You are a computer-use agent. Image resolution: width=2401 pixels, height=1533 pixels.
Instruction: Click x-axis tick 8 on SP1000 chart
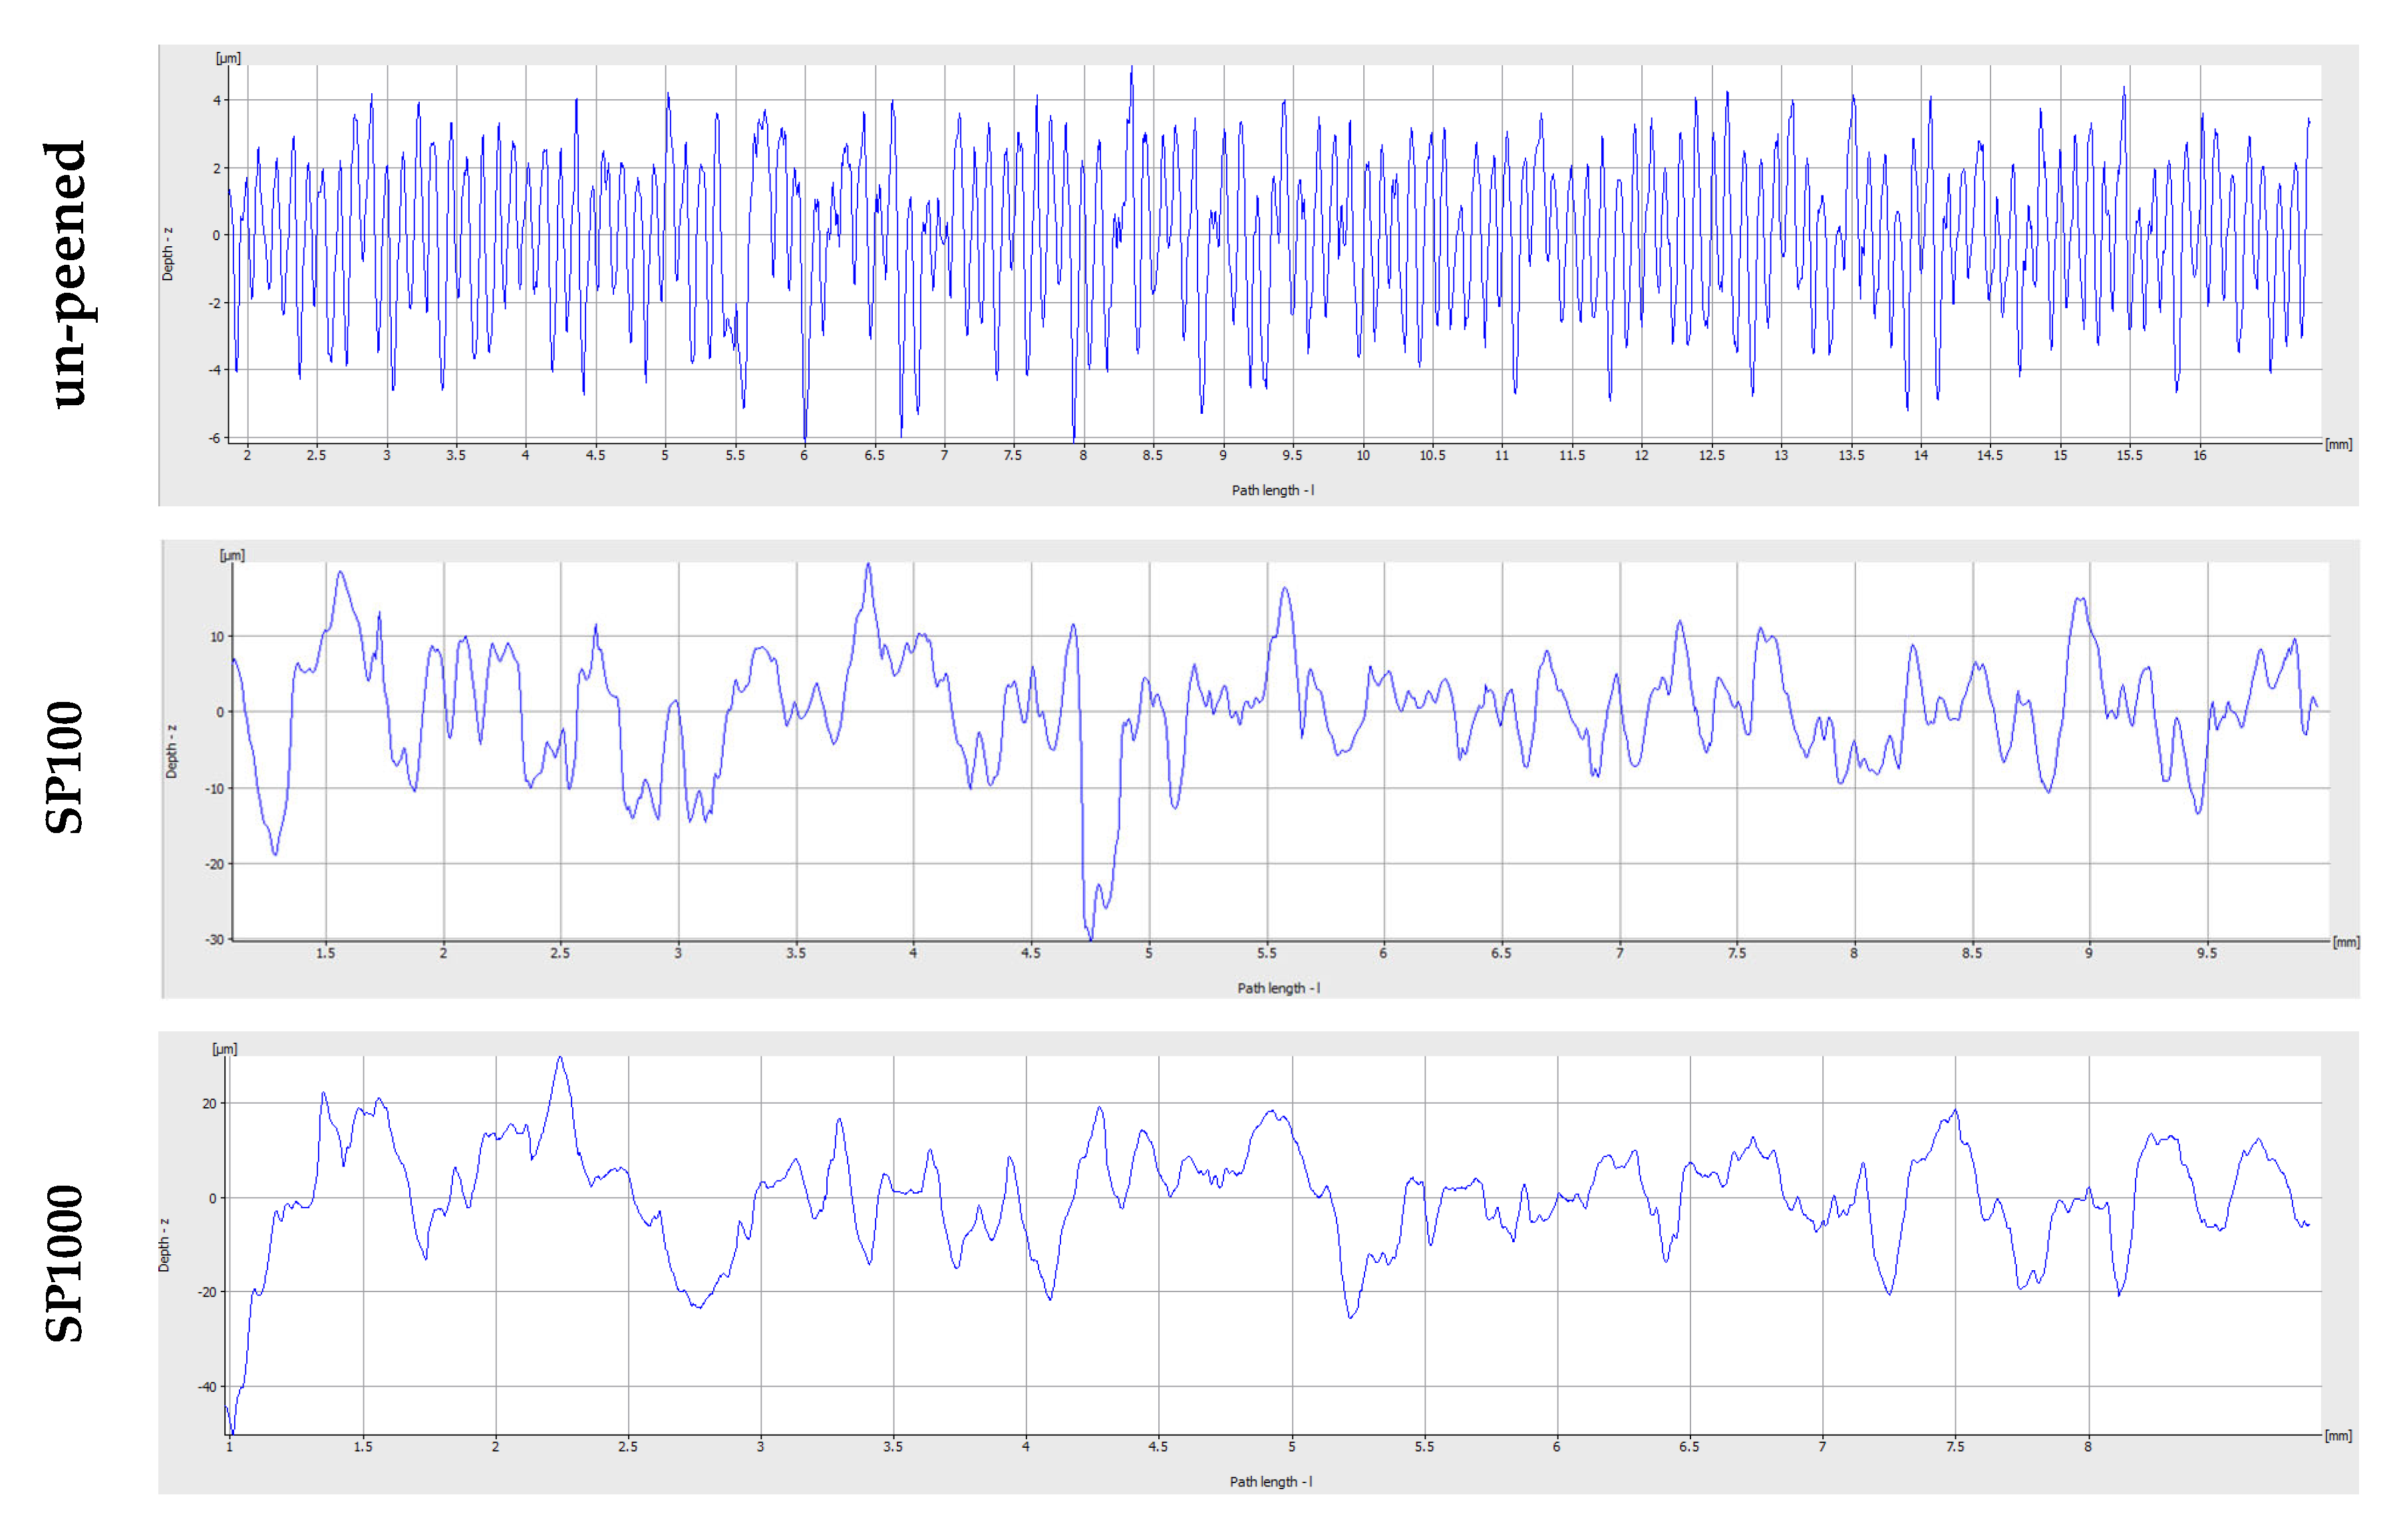(2088, 1447)
